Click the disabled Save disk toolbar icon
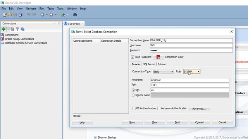Viewport: 248px width, 139px height. coord(15,15)
